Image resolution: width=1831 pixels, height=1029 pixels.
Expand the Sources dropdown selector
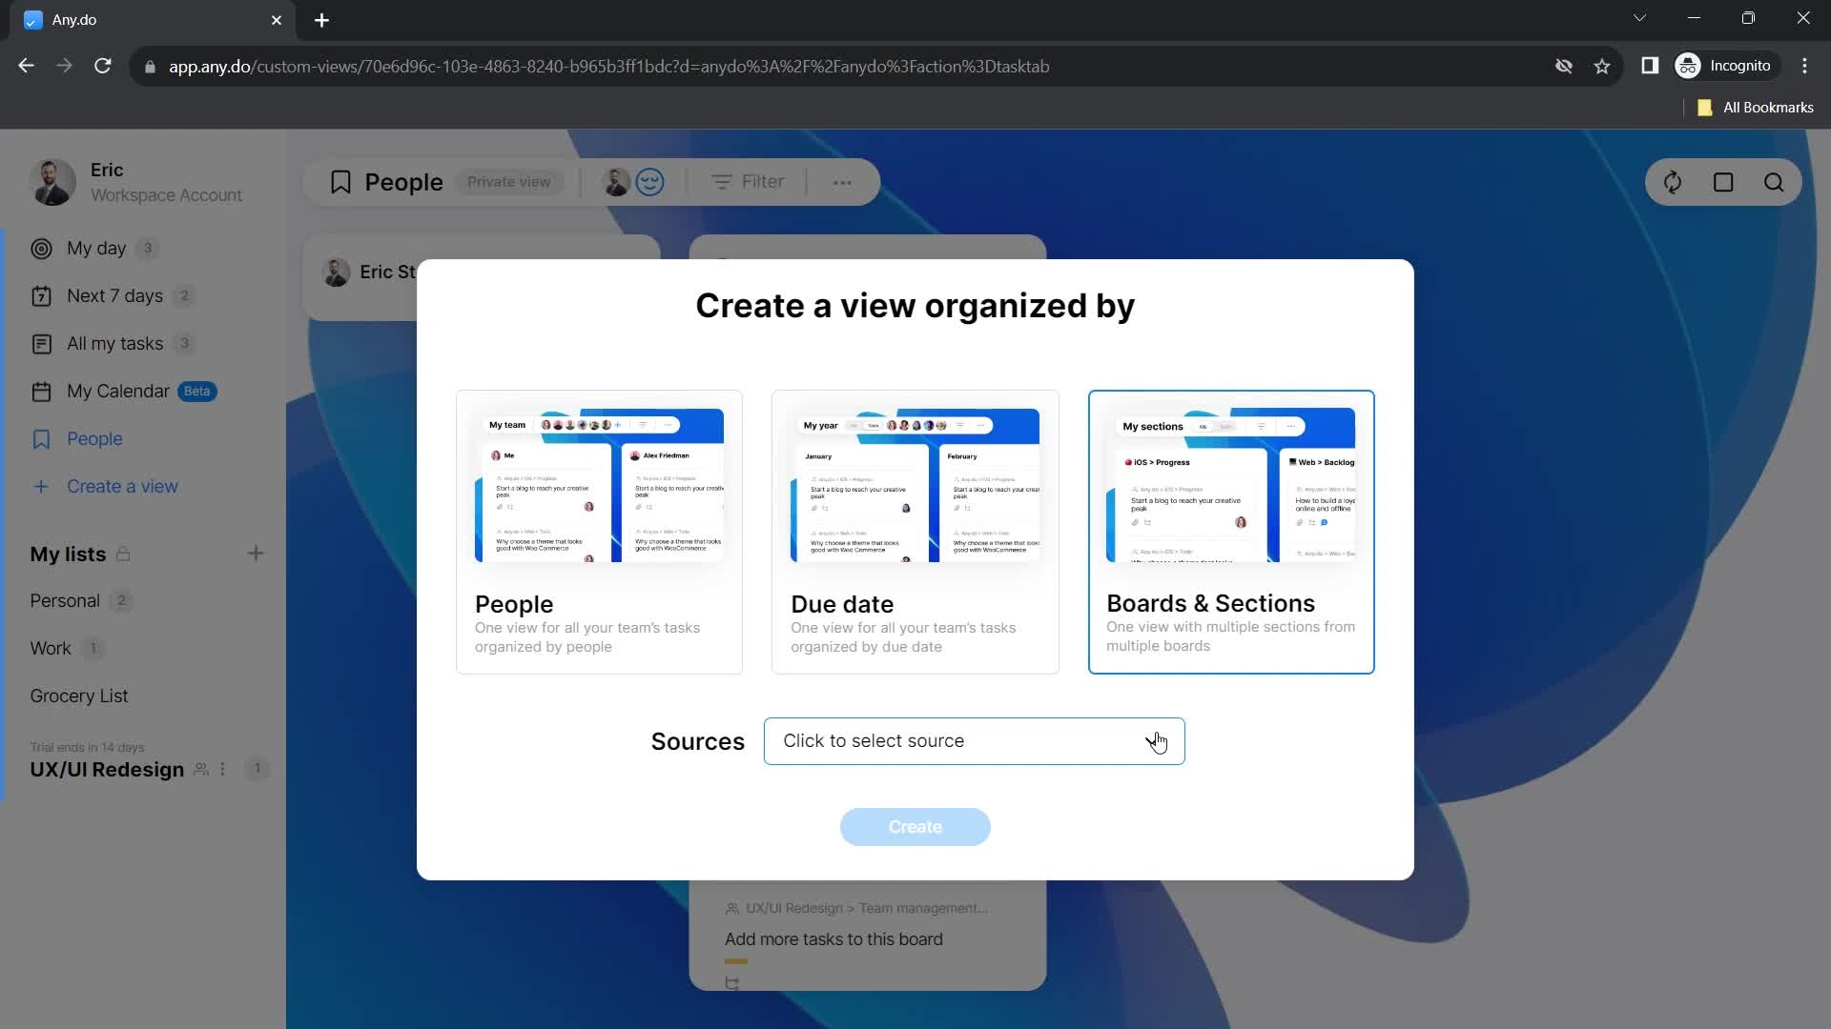976,740
